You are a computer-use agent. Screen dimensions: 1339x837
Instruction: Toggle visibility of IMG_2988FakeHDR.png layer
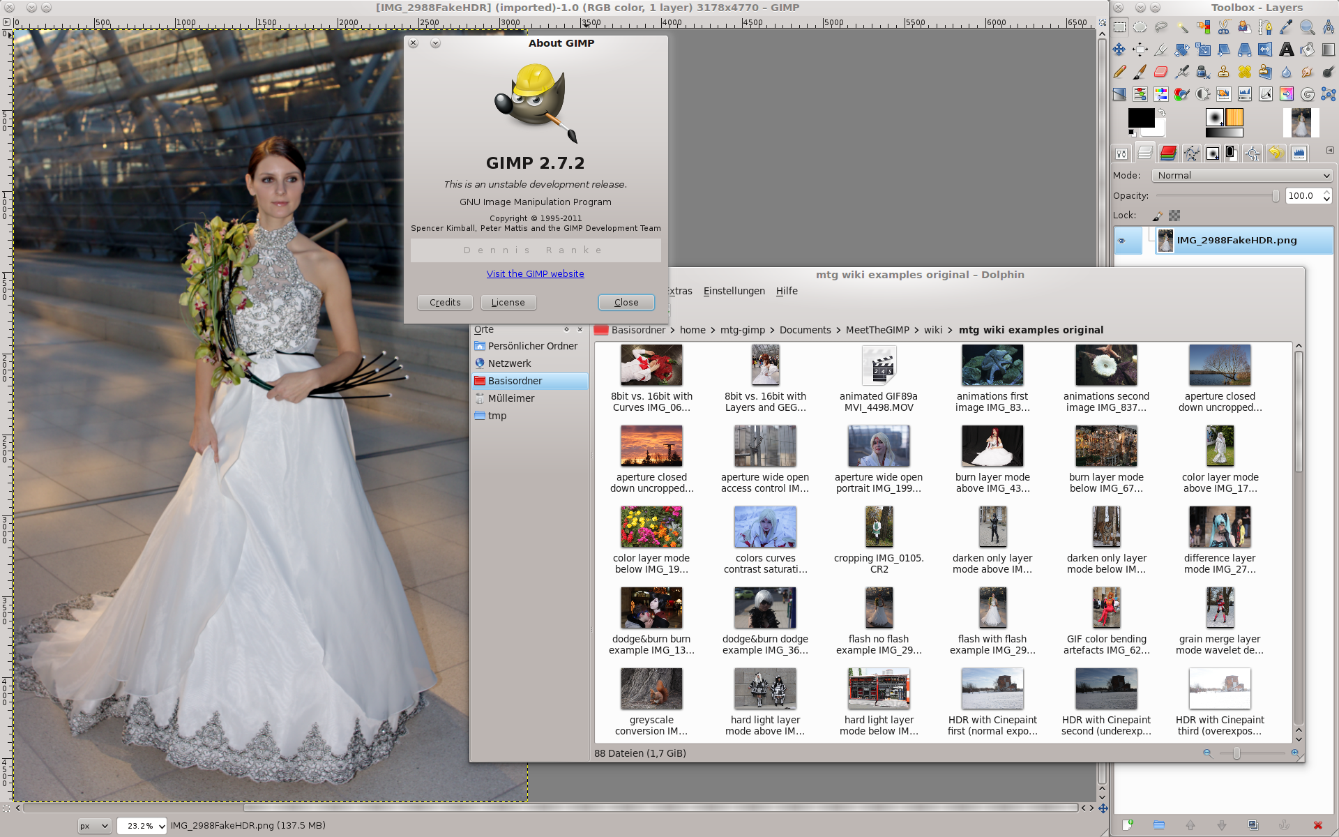point(1121,241)
